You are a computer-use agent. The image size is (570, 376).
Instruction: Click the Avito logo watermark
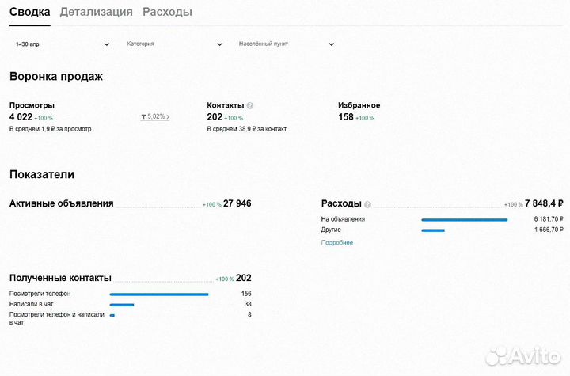(523, 355)
